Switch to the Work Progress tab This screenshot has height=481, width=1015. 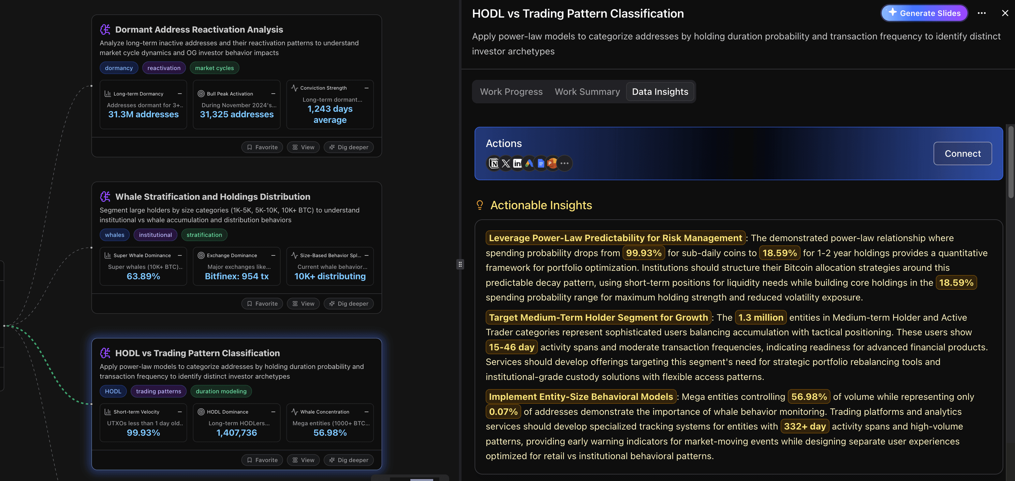(x=511, y=91)
